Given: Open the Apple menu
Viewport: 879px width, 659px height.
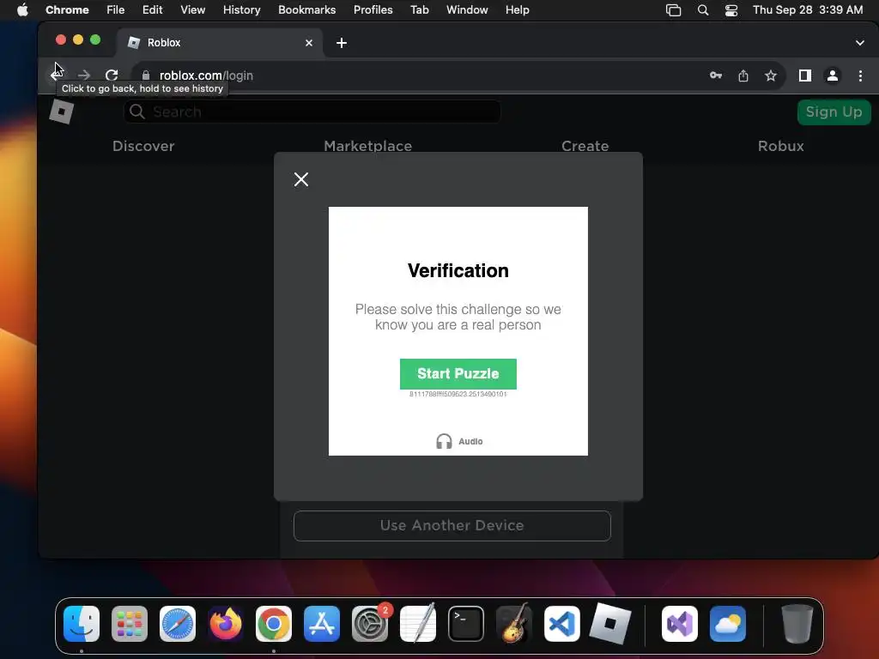Looking at the screenshot, I should tap(22, 9).
